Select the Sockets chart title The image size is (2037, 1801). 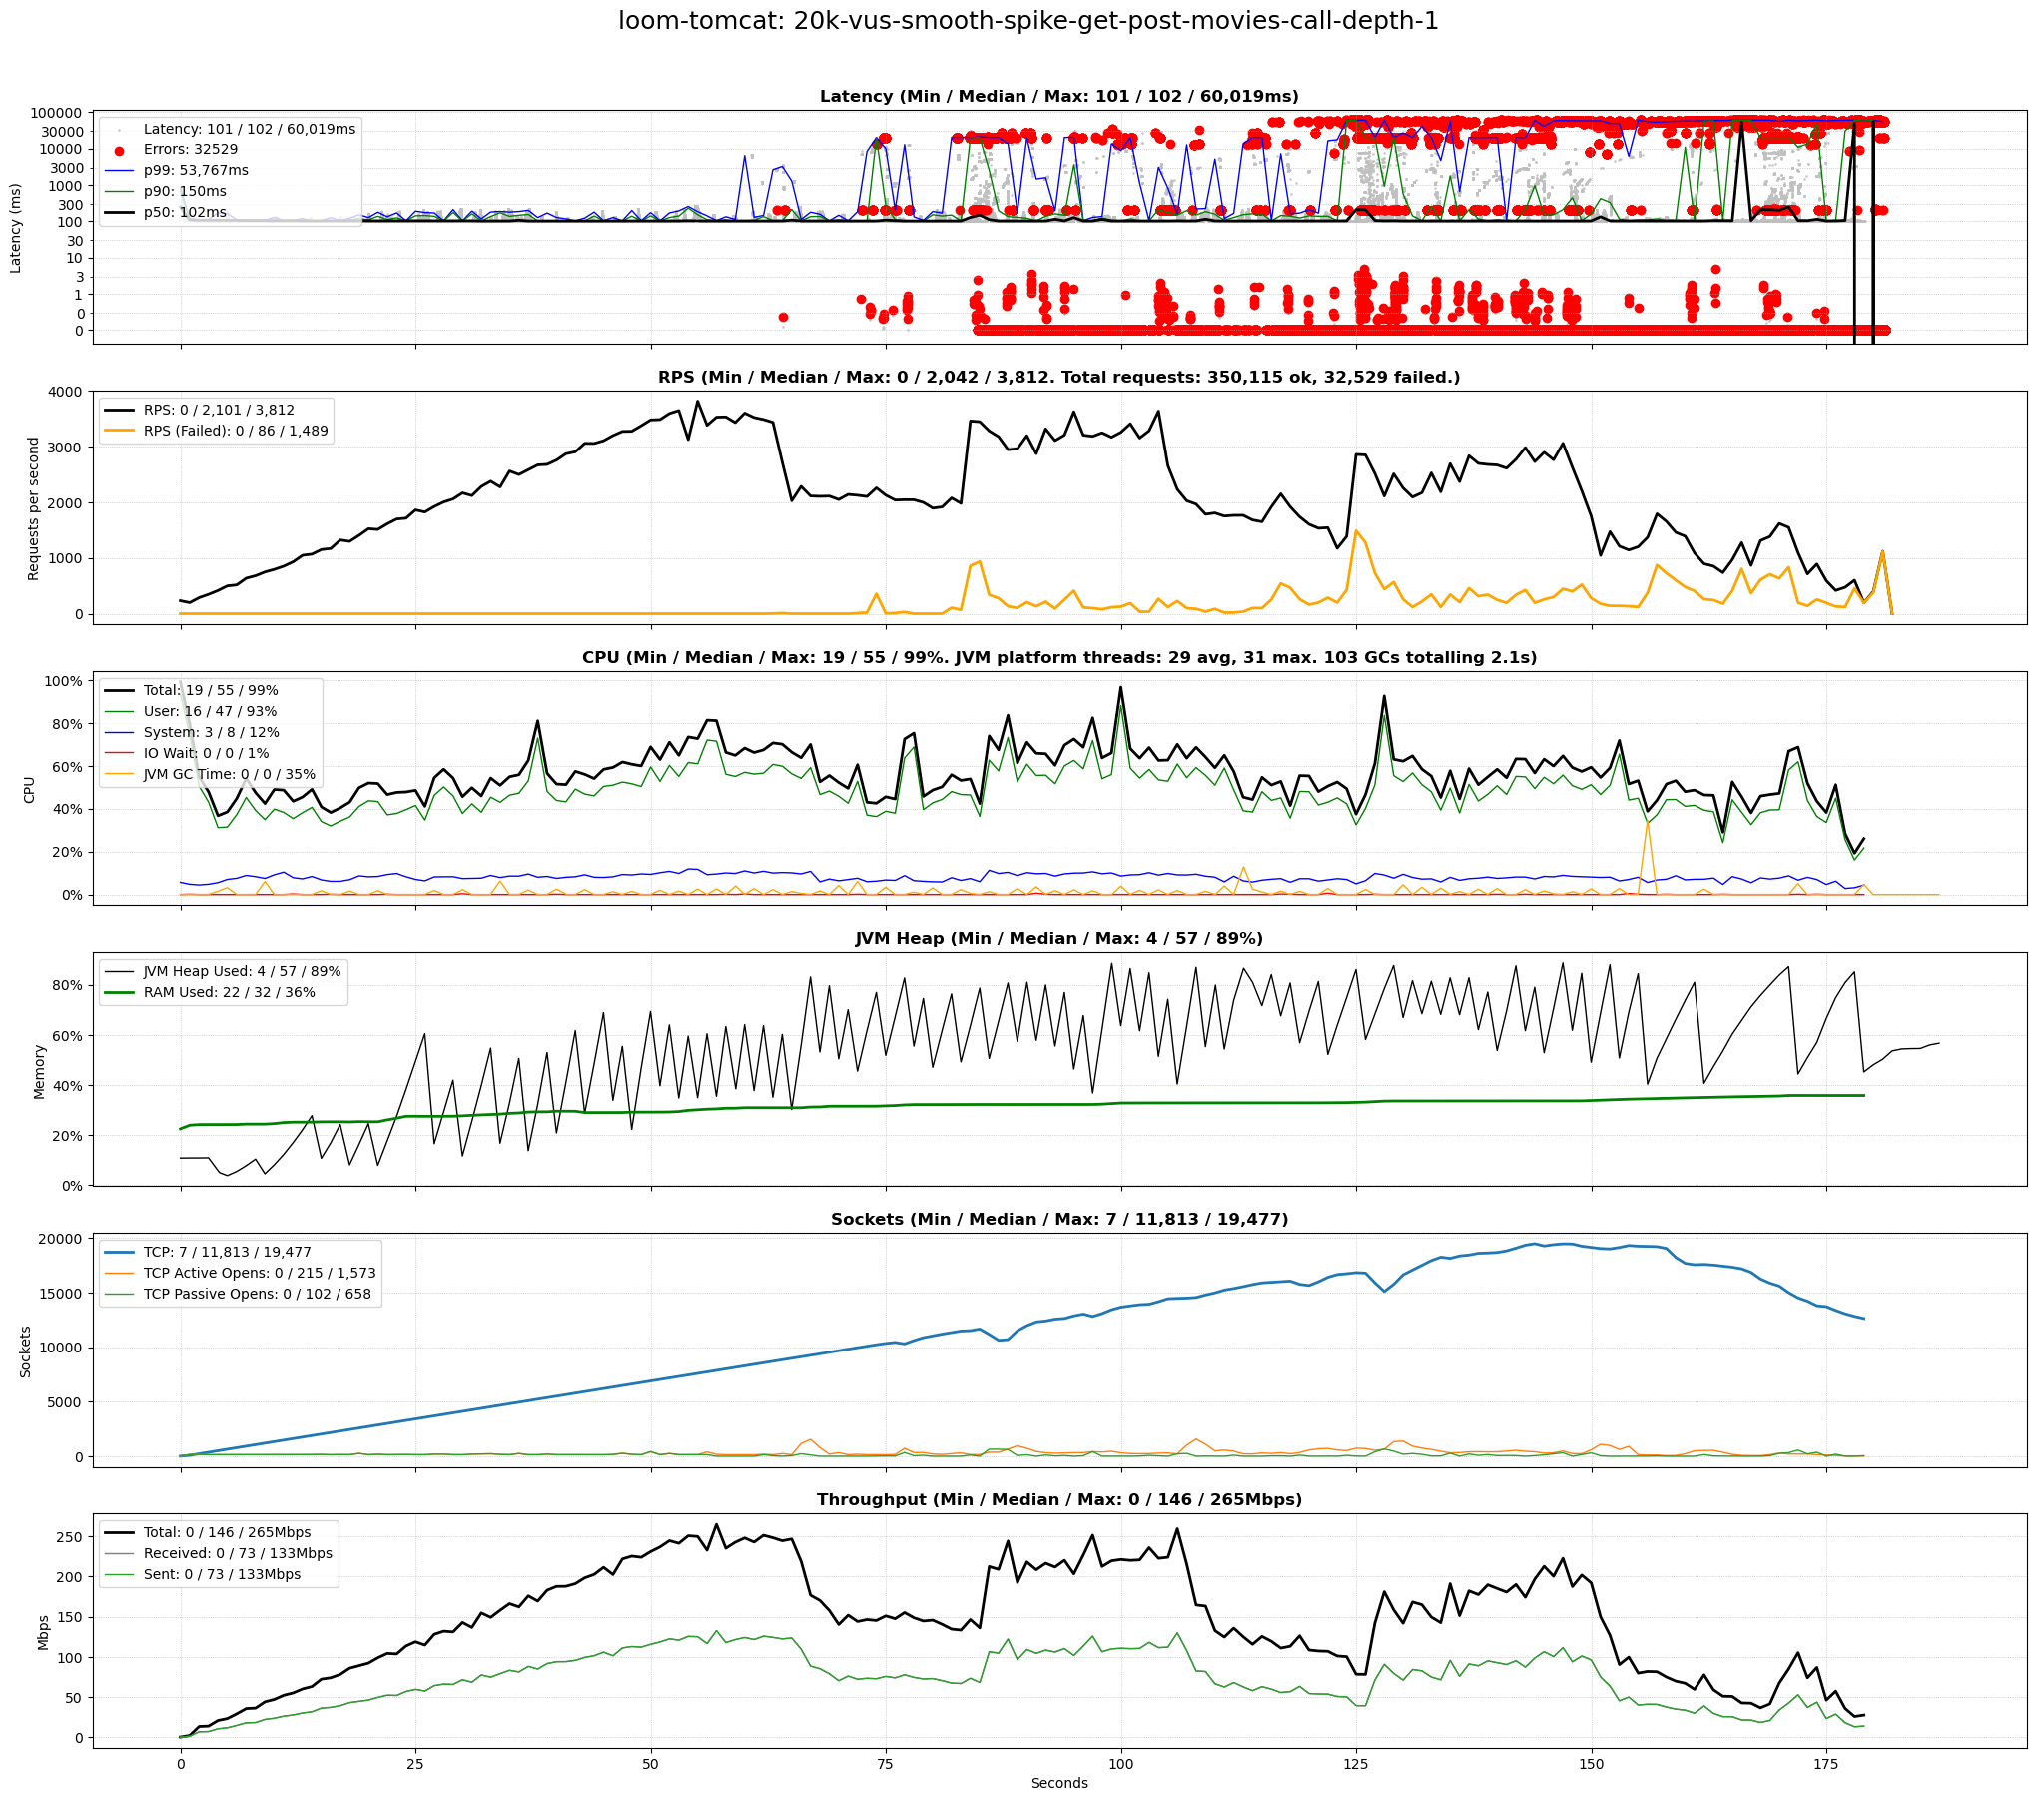pos(1058,1220)
